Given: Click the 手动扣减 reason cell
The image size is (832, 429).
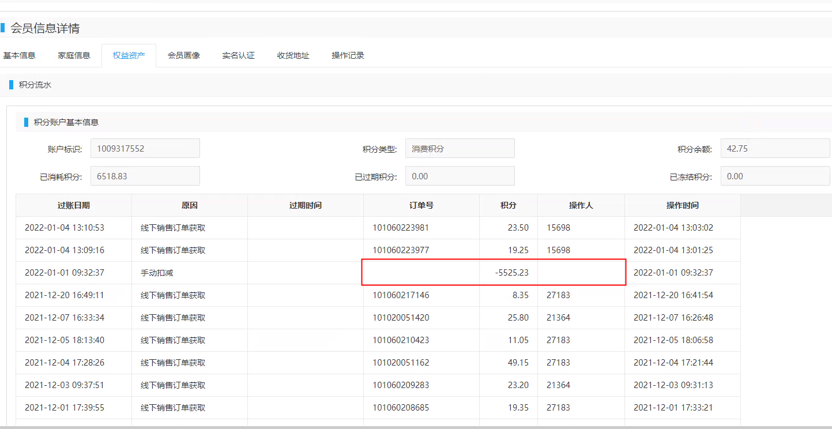Looking at the screenshot, I should pos(157,273).
